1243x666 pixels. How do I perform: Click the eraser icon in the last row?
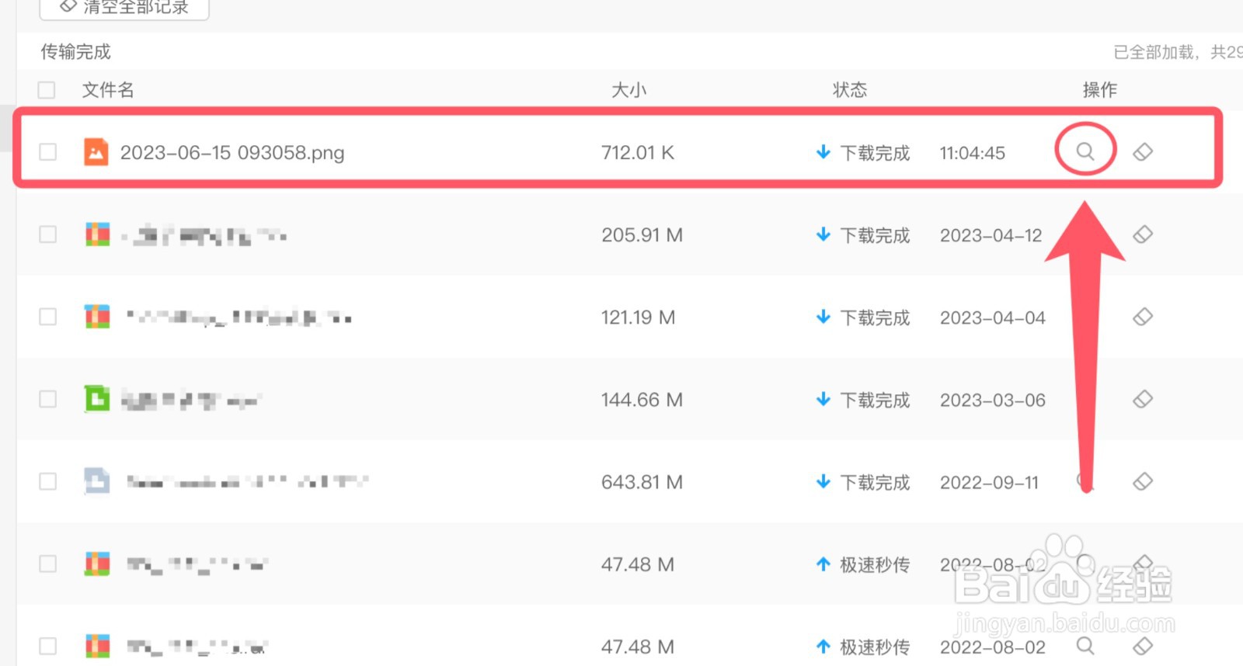[x=1143, y=646]
